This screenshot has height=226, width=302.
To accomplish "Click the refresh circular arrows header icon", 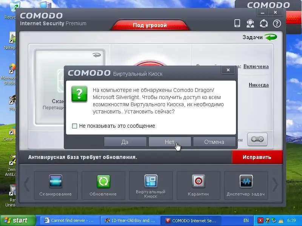I will click(263, 24).
